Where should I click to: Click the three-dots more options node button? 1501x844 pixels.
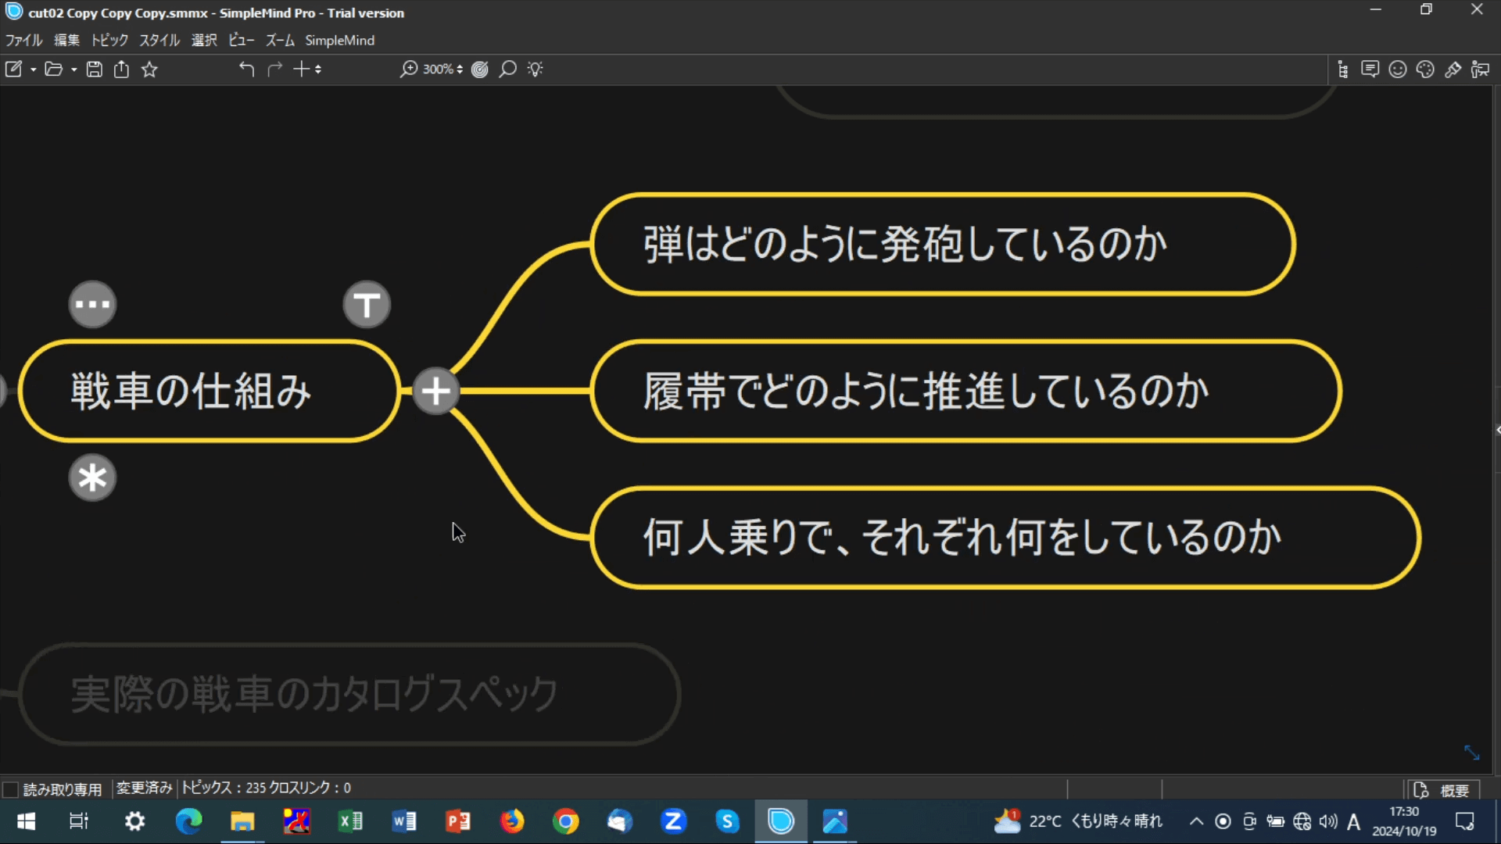(x=92, y=304)
